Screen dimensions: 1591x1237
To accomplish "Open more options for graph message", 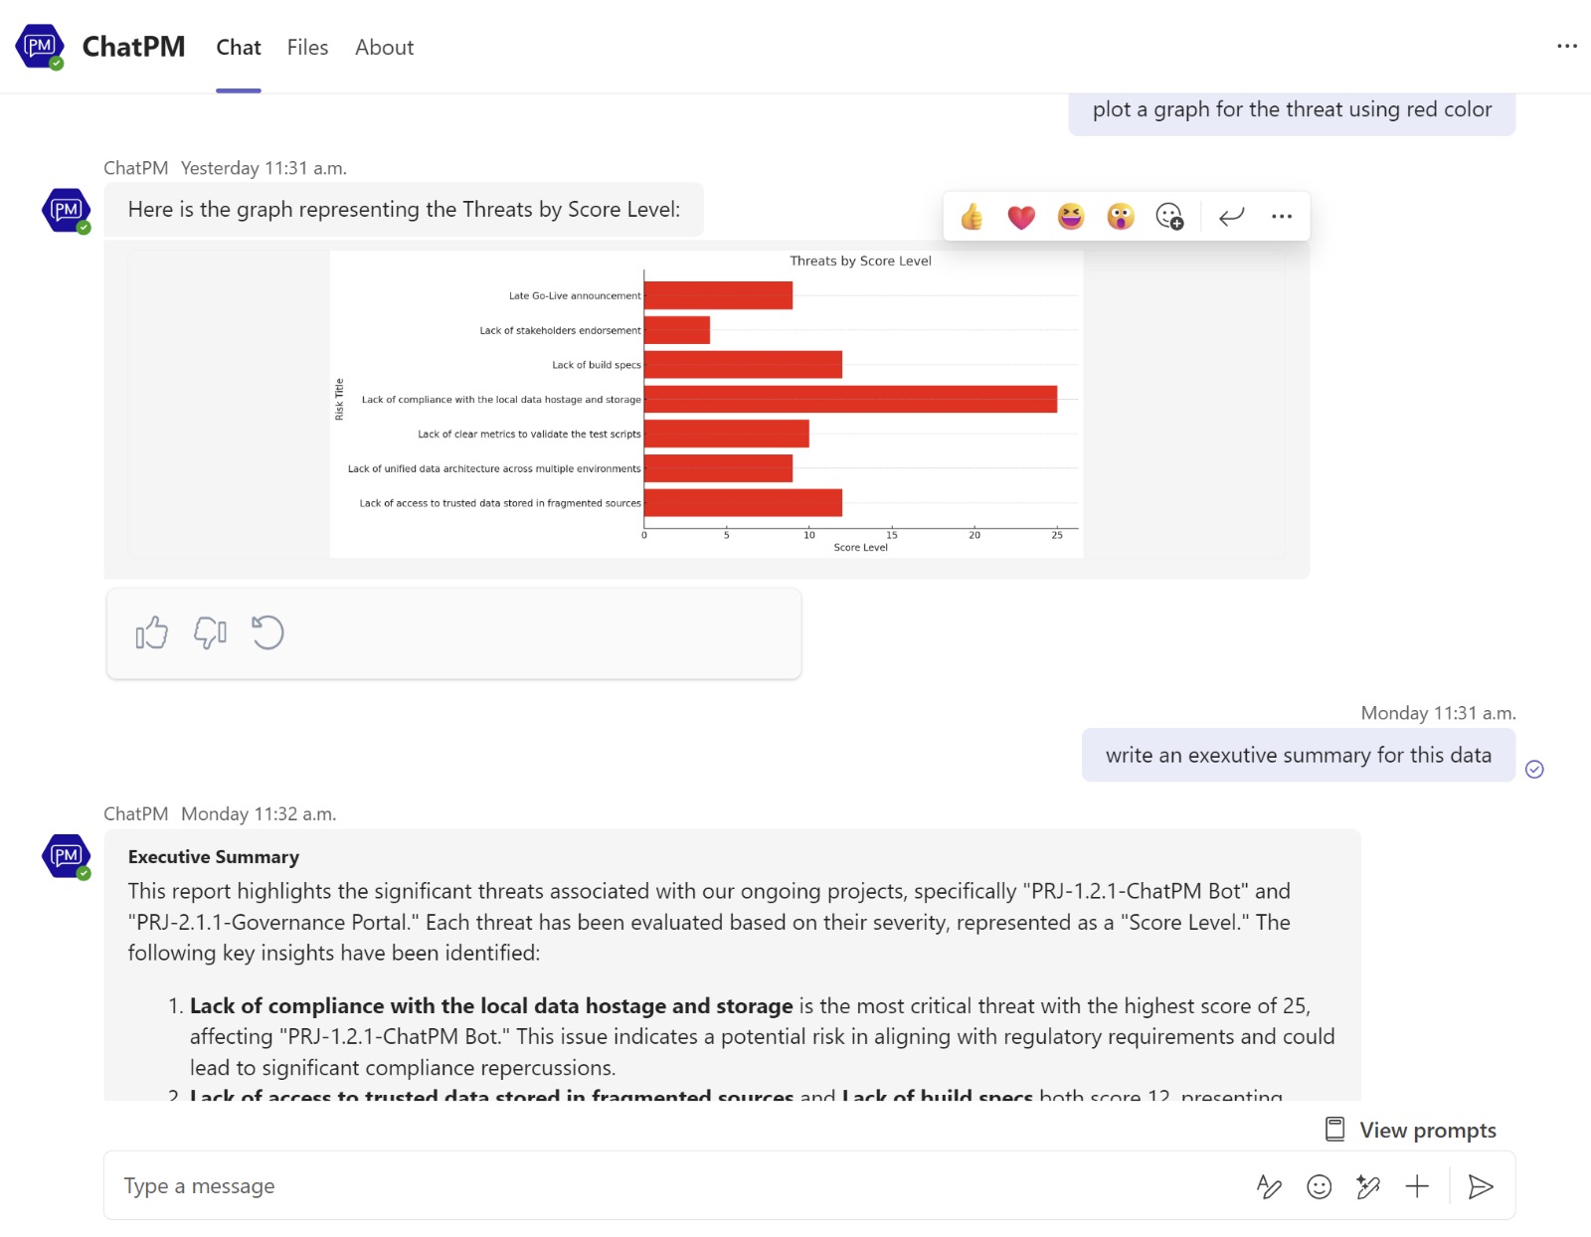I will (1282, 216).
